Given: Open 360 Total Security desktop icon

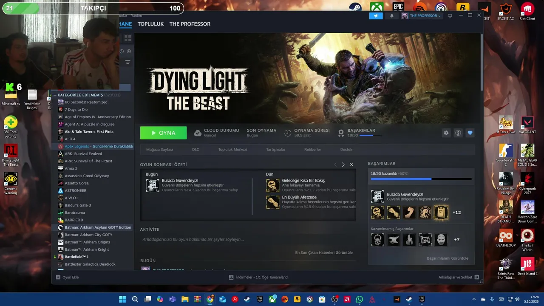Looking at the screenshot, I should pos(11,127).
